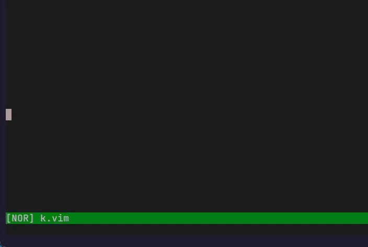Focus the command line below status bar
This screenshot has width=368, height=247.
click(187, 230)
